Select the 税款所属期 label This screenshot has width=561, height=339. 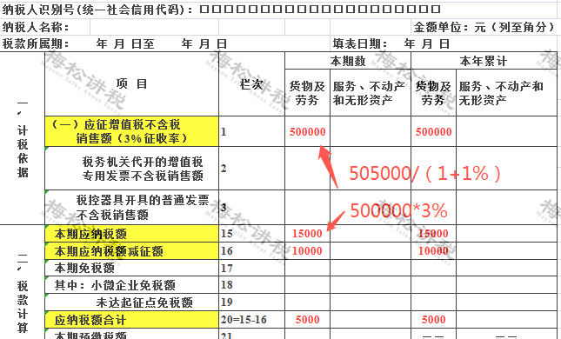[36, 43]
